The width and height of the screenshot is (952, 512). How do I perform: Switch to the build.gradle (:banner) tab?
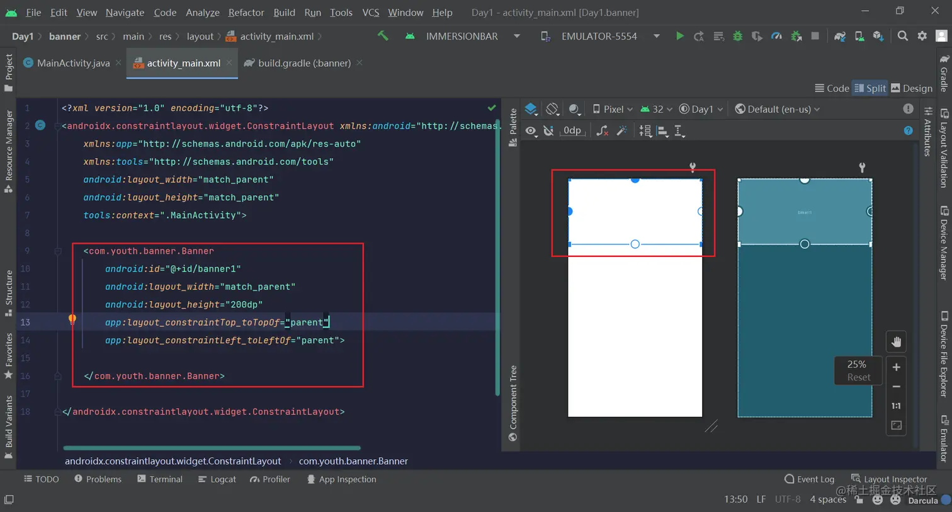pyautogui.click(x=304, y=63)
